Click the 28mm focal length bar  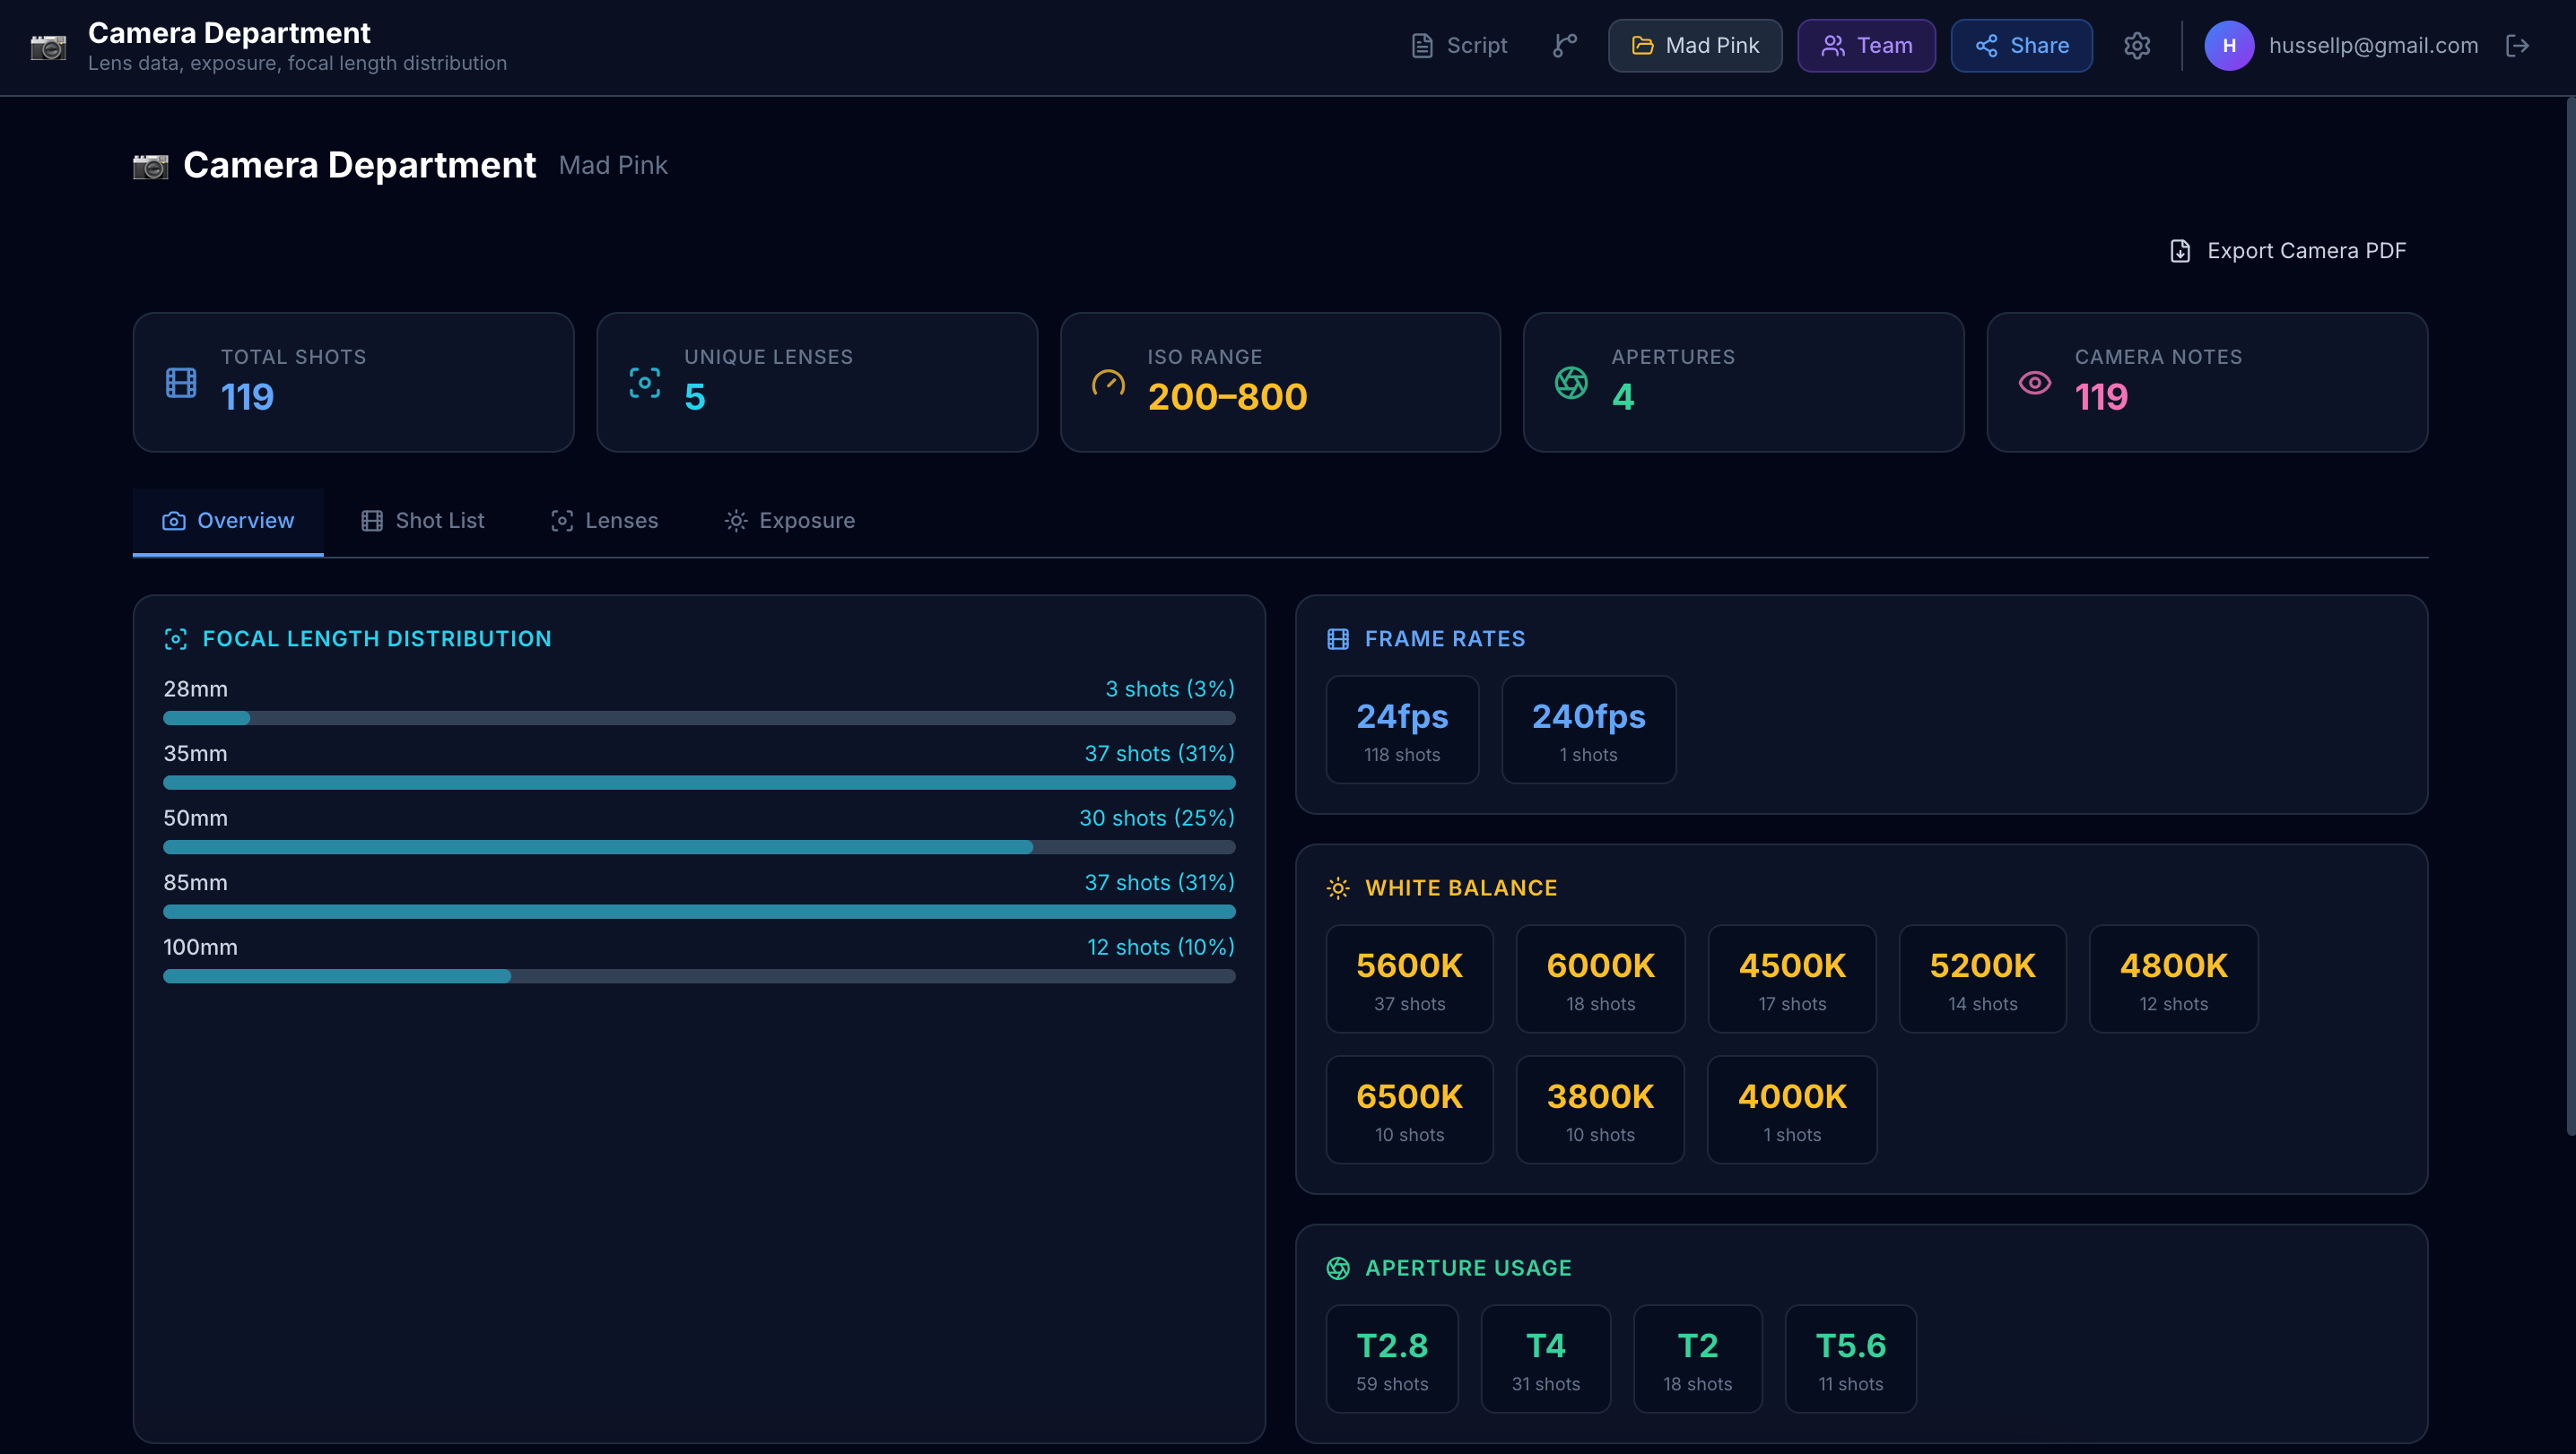699,717
